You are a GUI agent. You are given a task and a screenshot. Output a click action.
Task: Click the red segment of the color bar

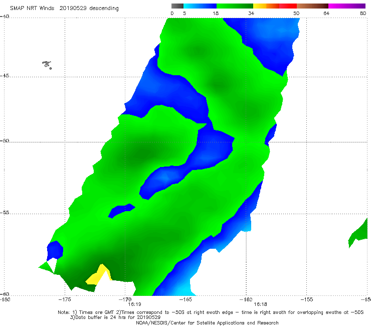tap(288, 6)
